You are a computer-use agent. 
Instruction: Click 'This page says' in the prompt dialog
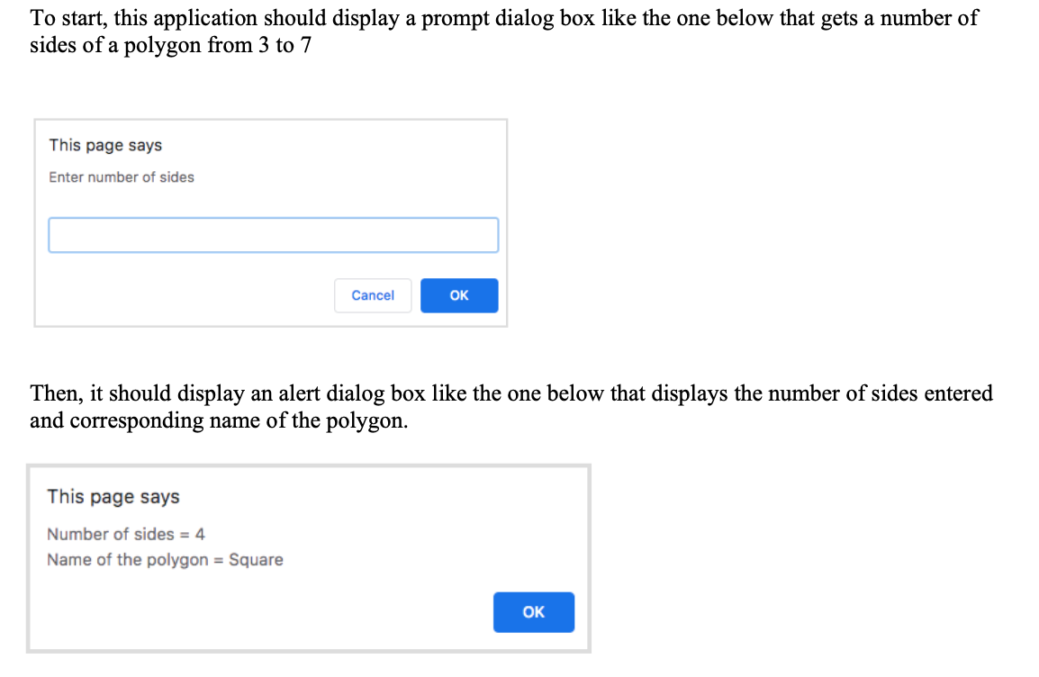tap(105, 145)
